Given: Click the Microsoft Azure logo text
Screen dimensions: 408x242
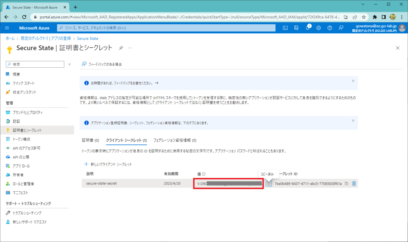Looking at the screenshot, I should 34,28.
